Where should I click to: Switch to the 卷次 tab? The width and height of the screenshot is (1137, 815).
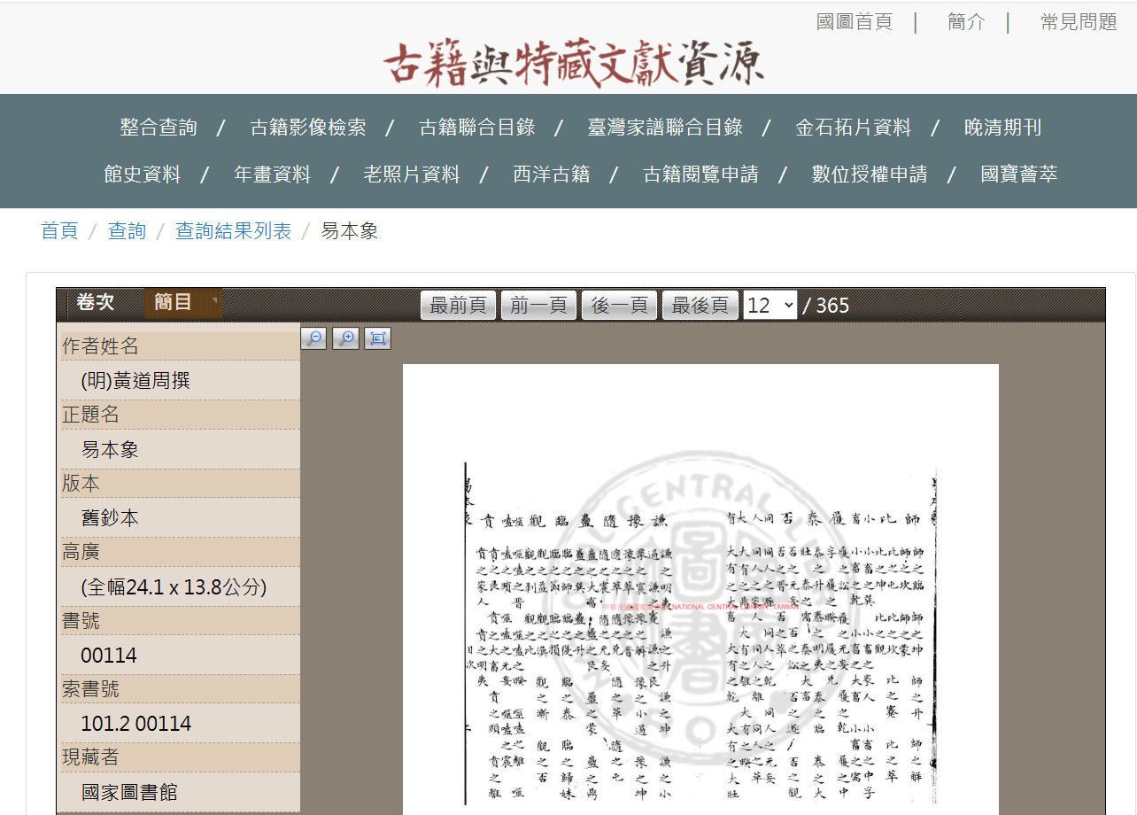[95, 302]
